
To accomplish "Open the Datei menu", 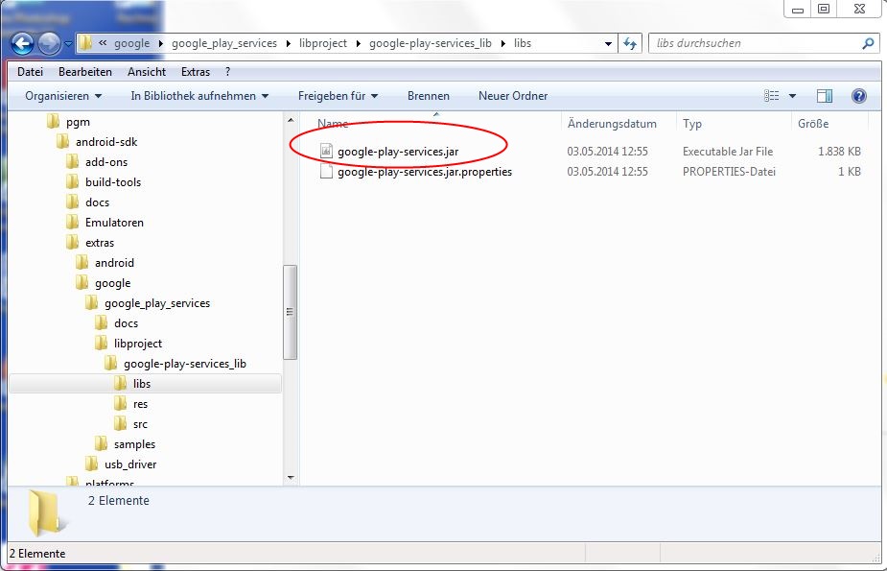I will (x=30, y=72).
